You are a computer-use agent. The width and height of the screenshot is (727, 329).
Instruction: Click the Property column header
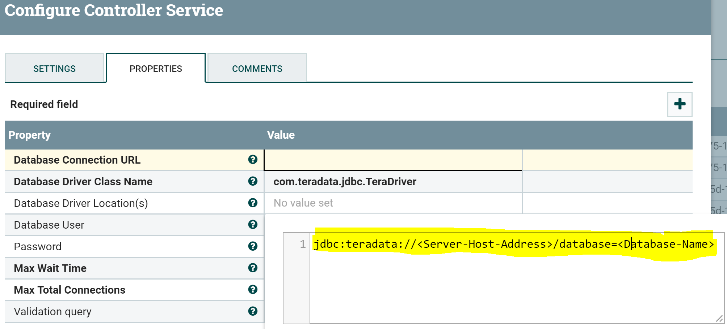click(x=30, y=135)
